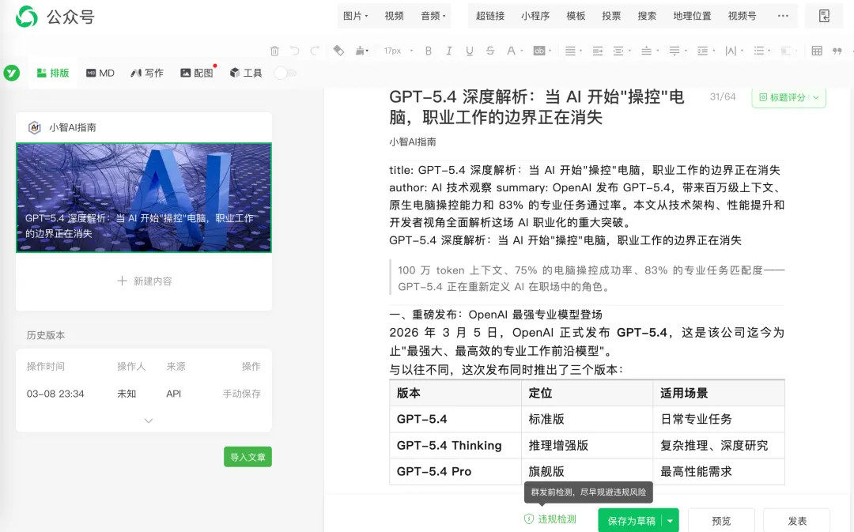Open the 音频 insert dropdown
The width and height of the screenshot is (854, 532).
click(x=433, y=16)
